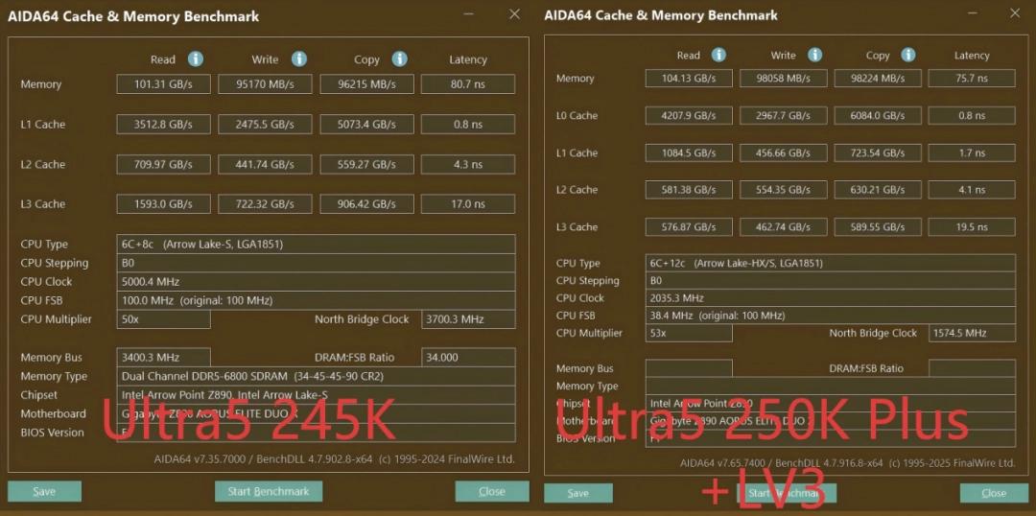
Task: Minimize the right benchmark window
Action: coord(971,13)
